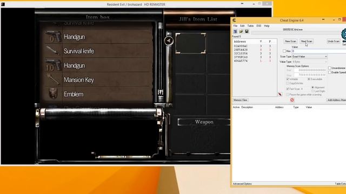Open the Help menu

(x=267, y=26)
